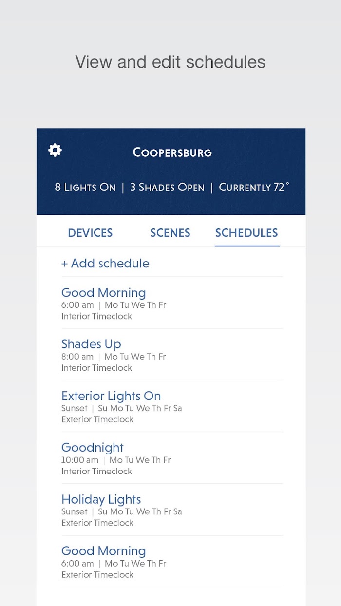
Task: Open the Exterior Timeclock Good Morning schedule
Action: tap(172, 561)
